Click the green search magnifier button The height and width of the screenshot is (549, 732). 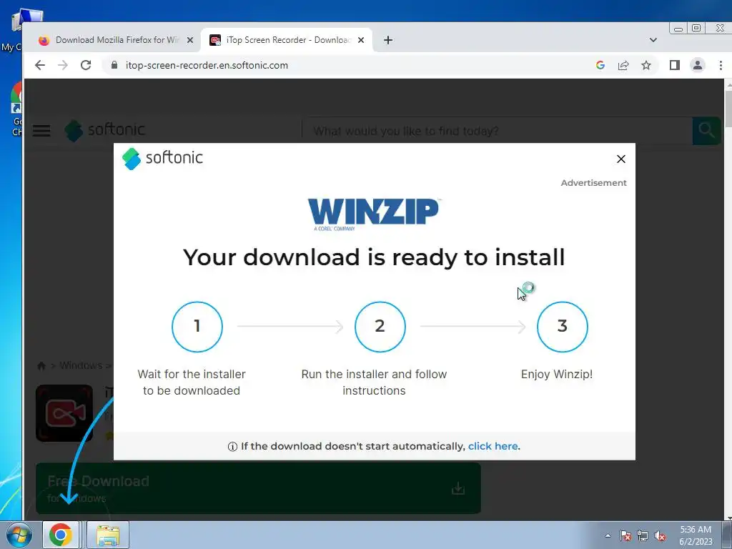pyautogui.click(x=706, y=132)
